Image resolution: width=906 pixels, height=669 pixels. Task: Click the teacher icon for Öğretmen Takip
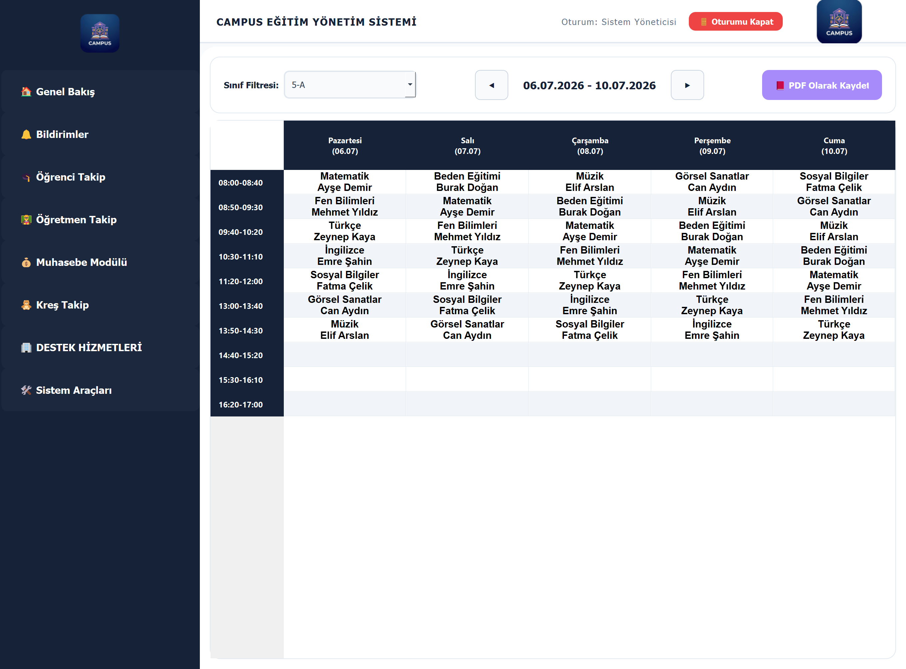tap(26, 220)
